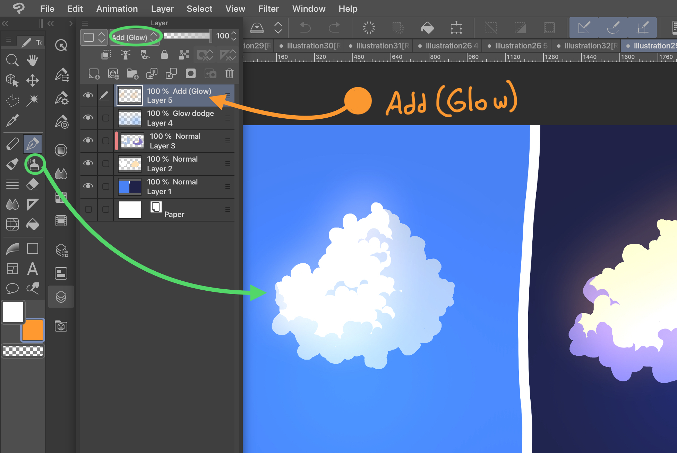The width and height of the screenshot is (677, 453).
Task: Enable Paper layer visibility checkbox
Action: [x=88, y=209]
